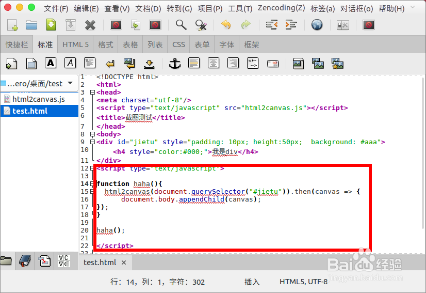Open the 对话框(o) menu
This screenshot has width=426, height=293.
(x=357, y=8)
